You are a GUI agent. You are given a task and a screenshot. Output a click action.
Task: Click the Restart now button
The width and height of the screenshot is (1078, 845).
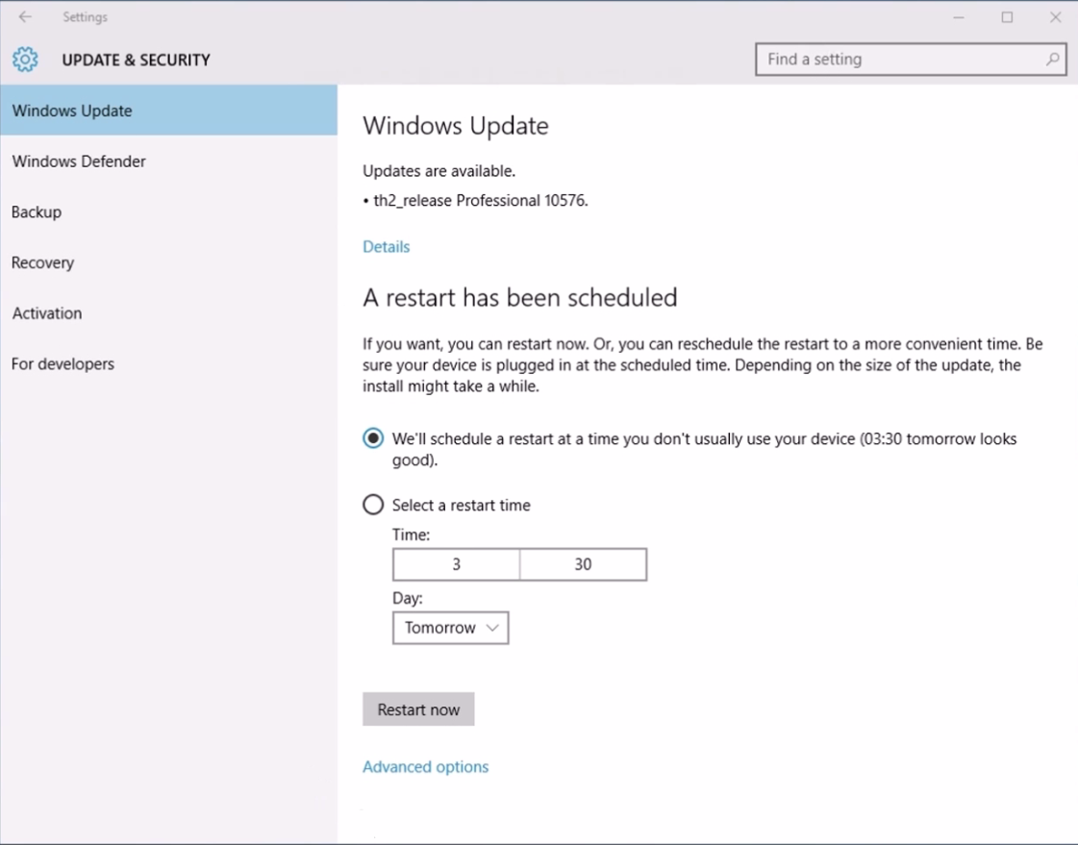(x=418, y=709)
